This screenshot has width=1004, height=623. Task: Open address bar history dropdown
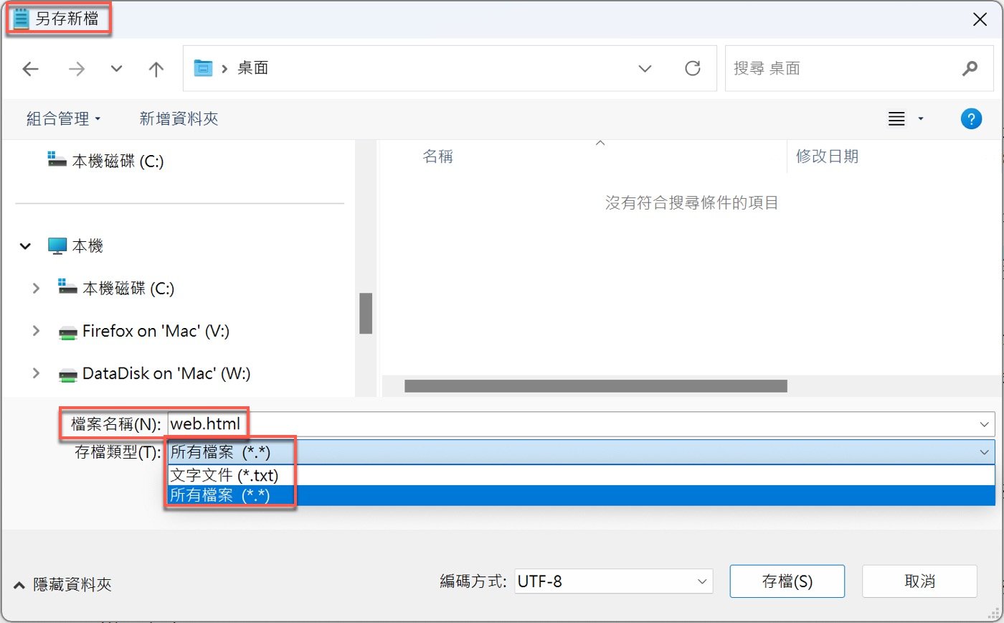(645, 69)
